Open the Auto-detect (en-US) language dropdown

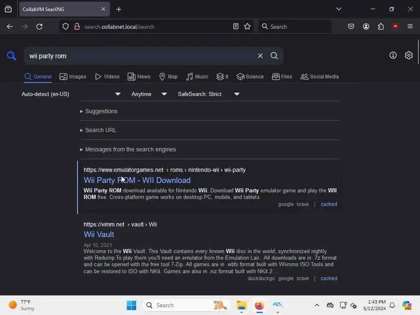(71, 94)
